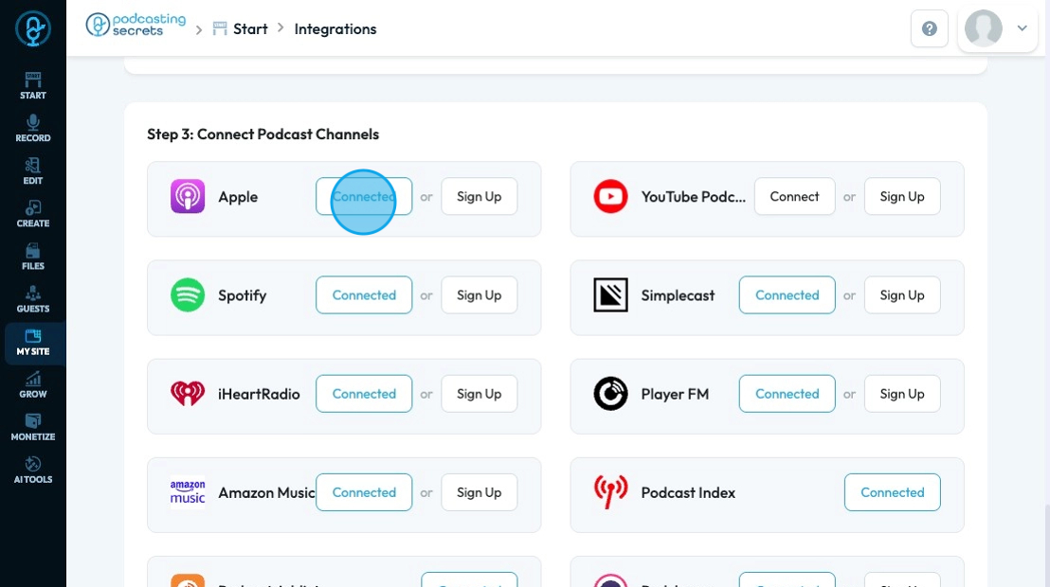
Task: Open the Grow section in sidebar
Action: point(33,385)
